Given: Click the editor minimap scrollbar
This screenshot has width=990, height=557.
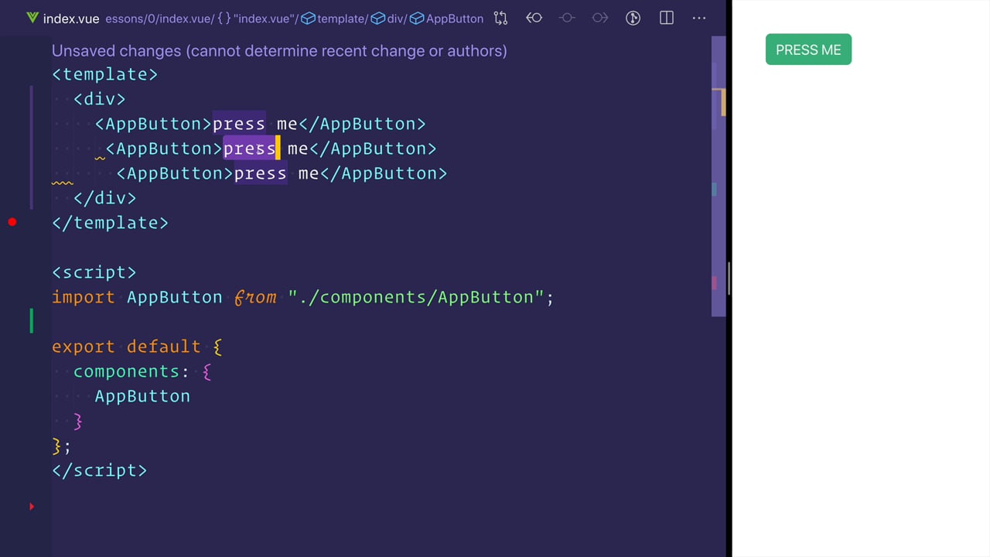Looking at the screenshot, I should pyautogui.click(x=718, y=176).
